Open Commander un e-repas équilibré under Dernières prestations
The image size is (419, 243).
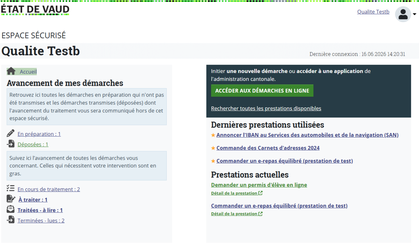pos(284,161)
